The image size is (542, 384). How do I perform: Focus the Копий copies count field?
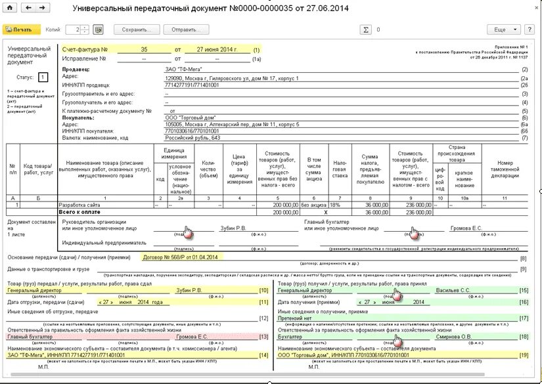click(x=74, y=30)
